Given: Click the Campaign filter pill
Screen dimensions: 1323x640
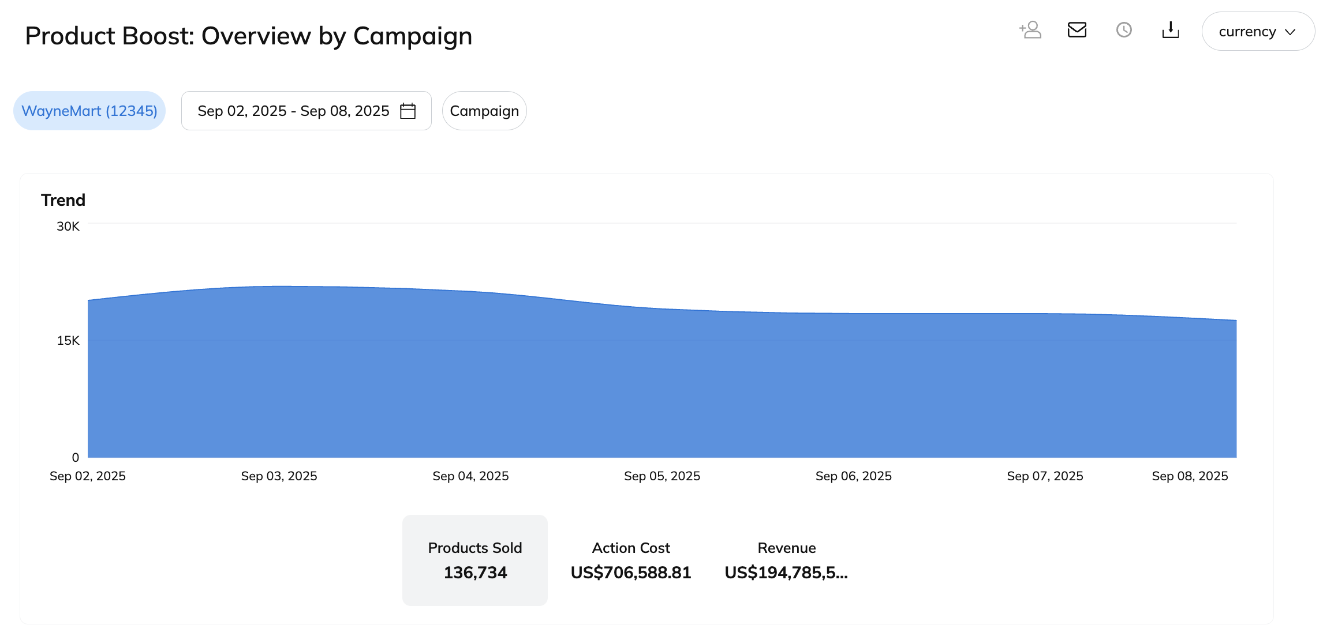Looking at the screenshot, I should 484,111.
